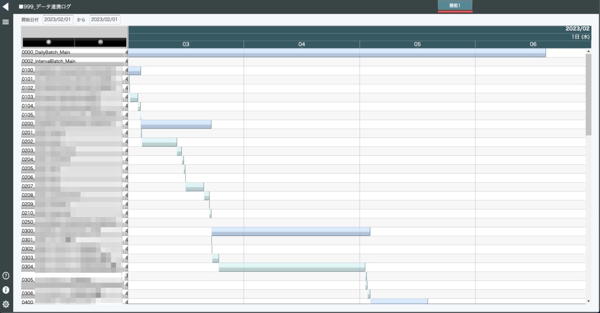The width and height of the screenshot is (600, 313).
Task: Click the Gantt bar in row 0303
Action: [216, 258]
